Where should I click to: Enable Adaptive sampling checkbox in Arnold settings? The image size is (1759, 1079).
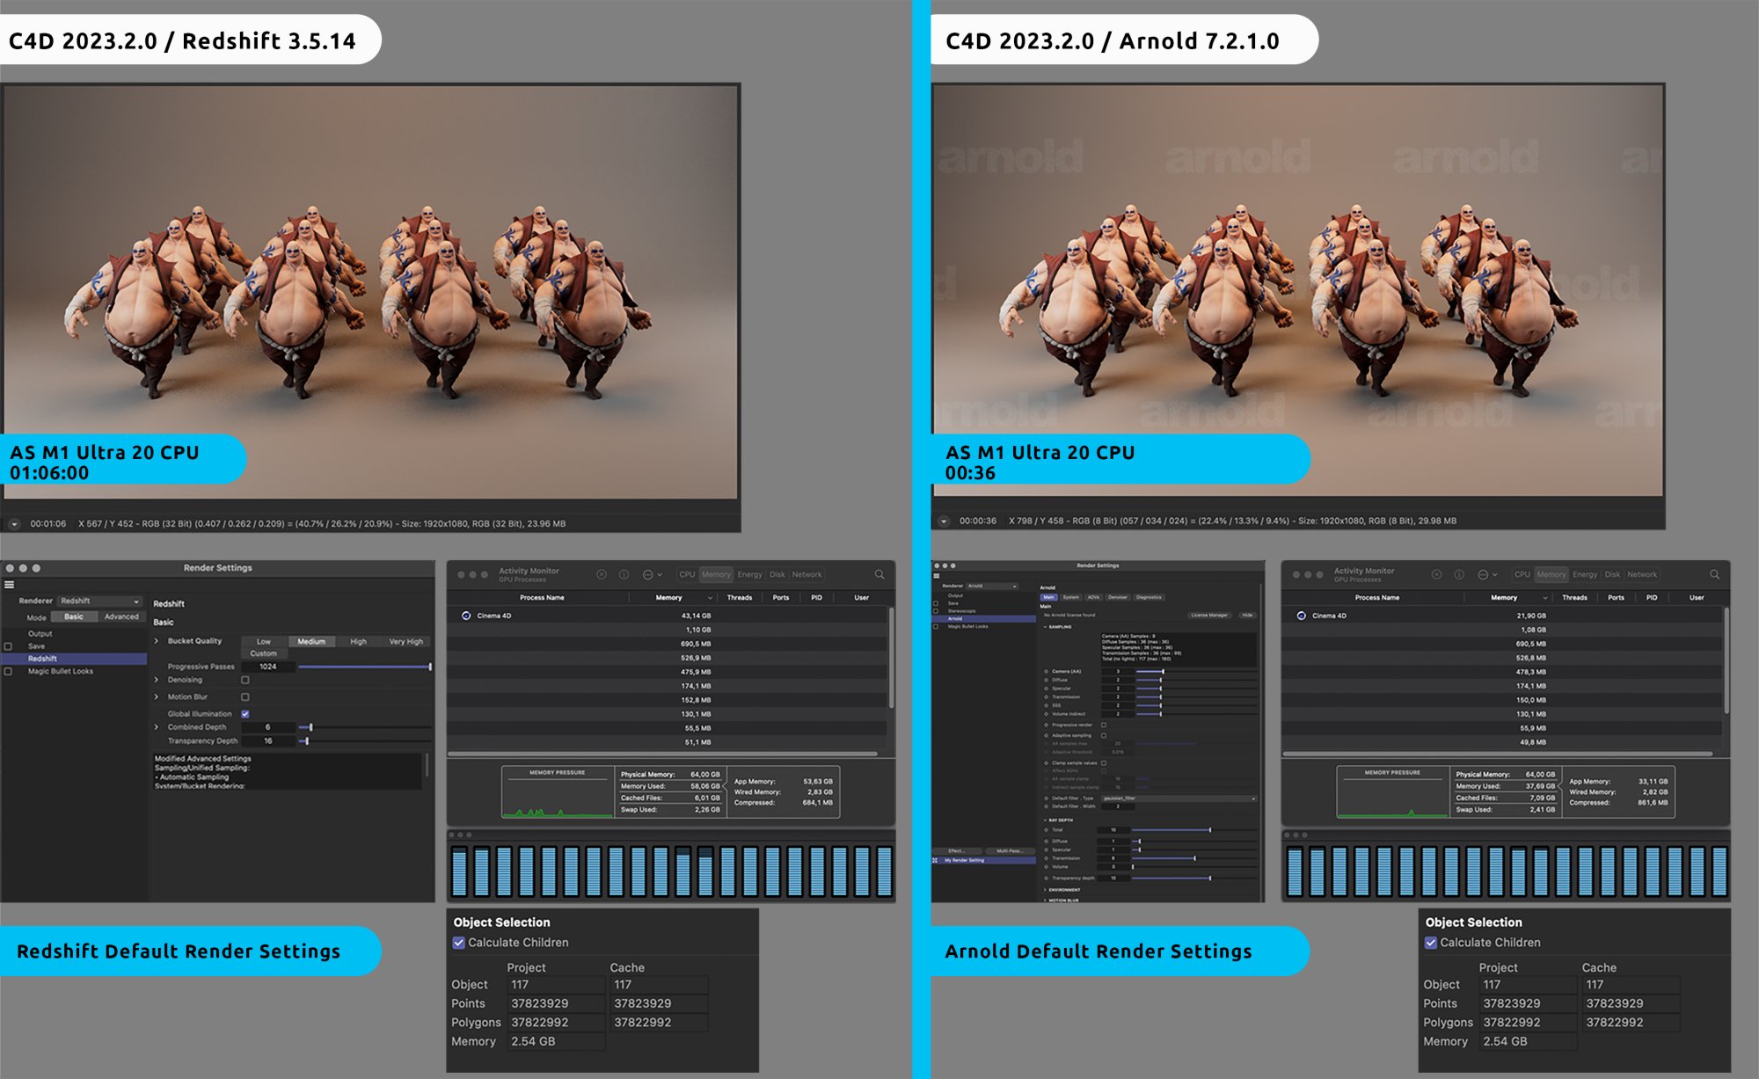(1104, 735)
